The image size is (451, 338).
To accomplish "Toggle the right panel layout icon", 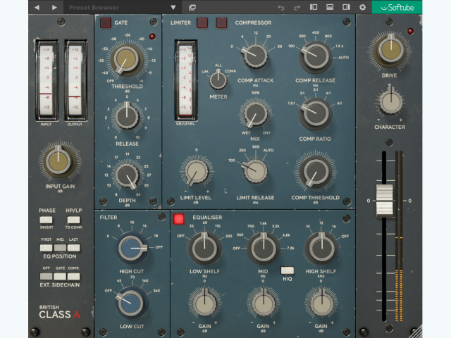I will 346,7.
